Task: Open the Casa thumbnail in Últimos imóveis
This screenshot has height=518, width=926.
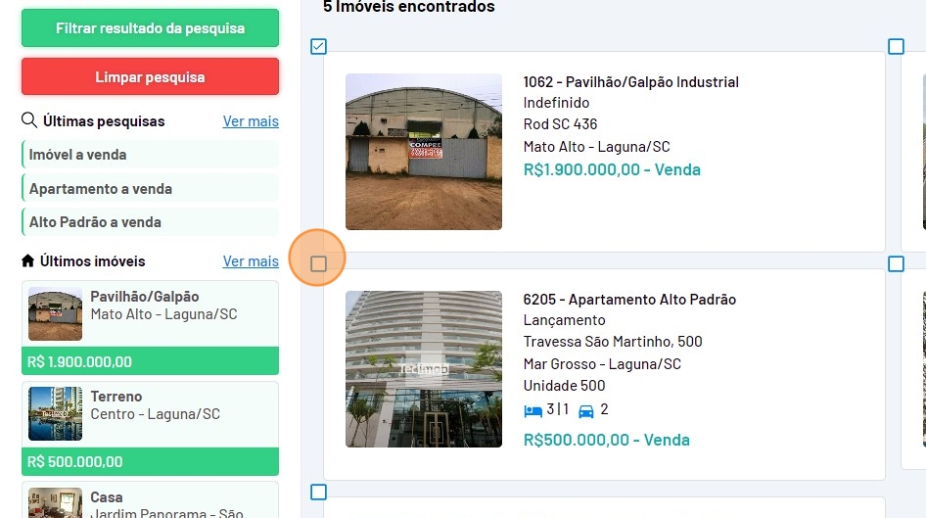Action: coord(55,502)
